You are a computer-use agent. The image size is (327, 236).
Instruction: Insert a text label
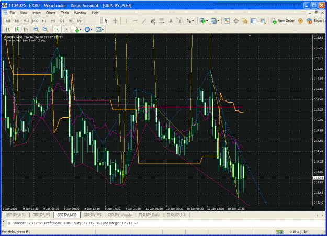coord(180,21)
